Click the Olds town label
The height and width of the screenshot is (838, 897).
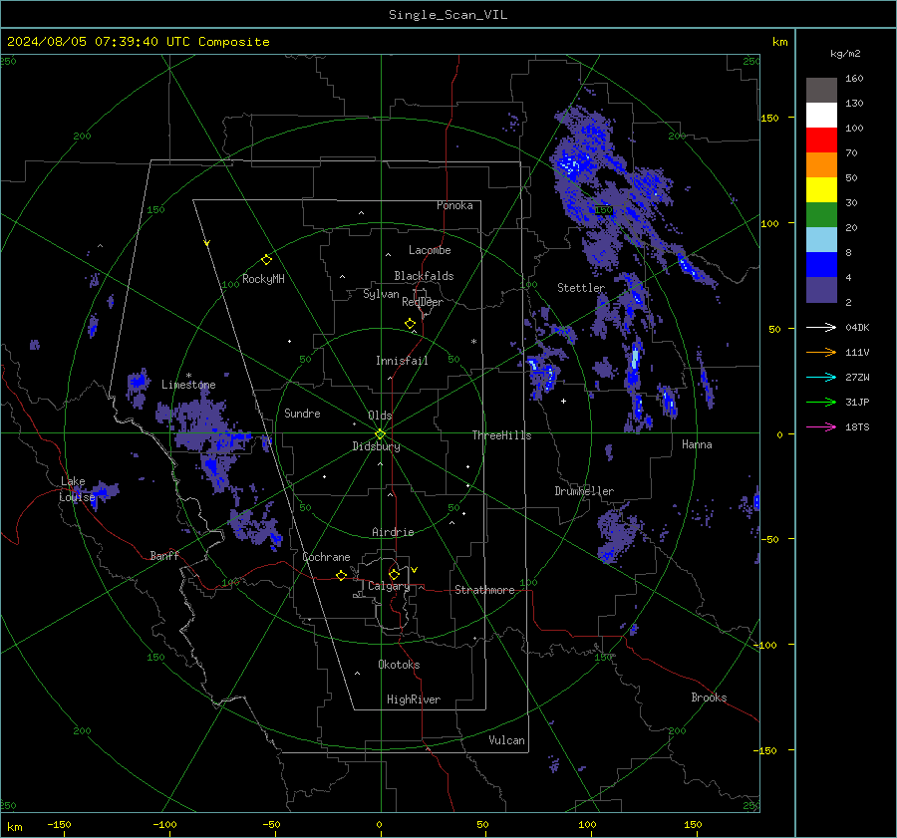pyautogui.click(x=380, y=416)
